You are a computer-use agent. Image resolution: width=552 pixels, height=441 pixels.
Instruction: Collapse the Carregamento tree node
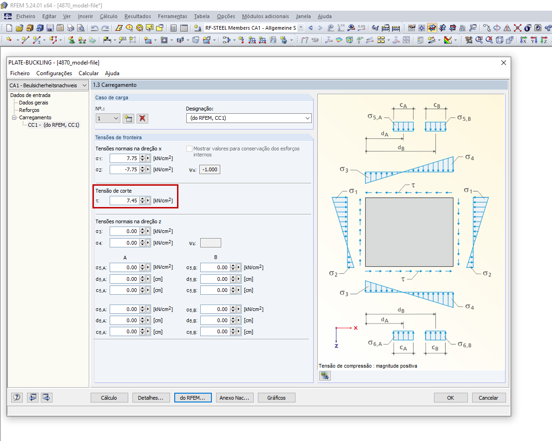tap(14, 117)
